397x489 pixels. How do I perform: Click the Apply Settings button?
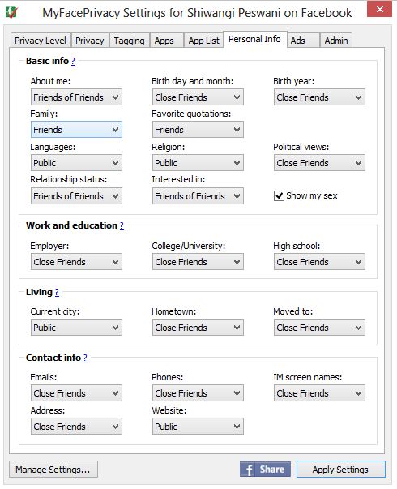coord(341,470)
